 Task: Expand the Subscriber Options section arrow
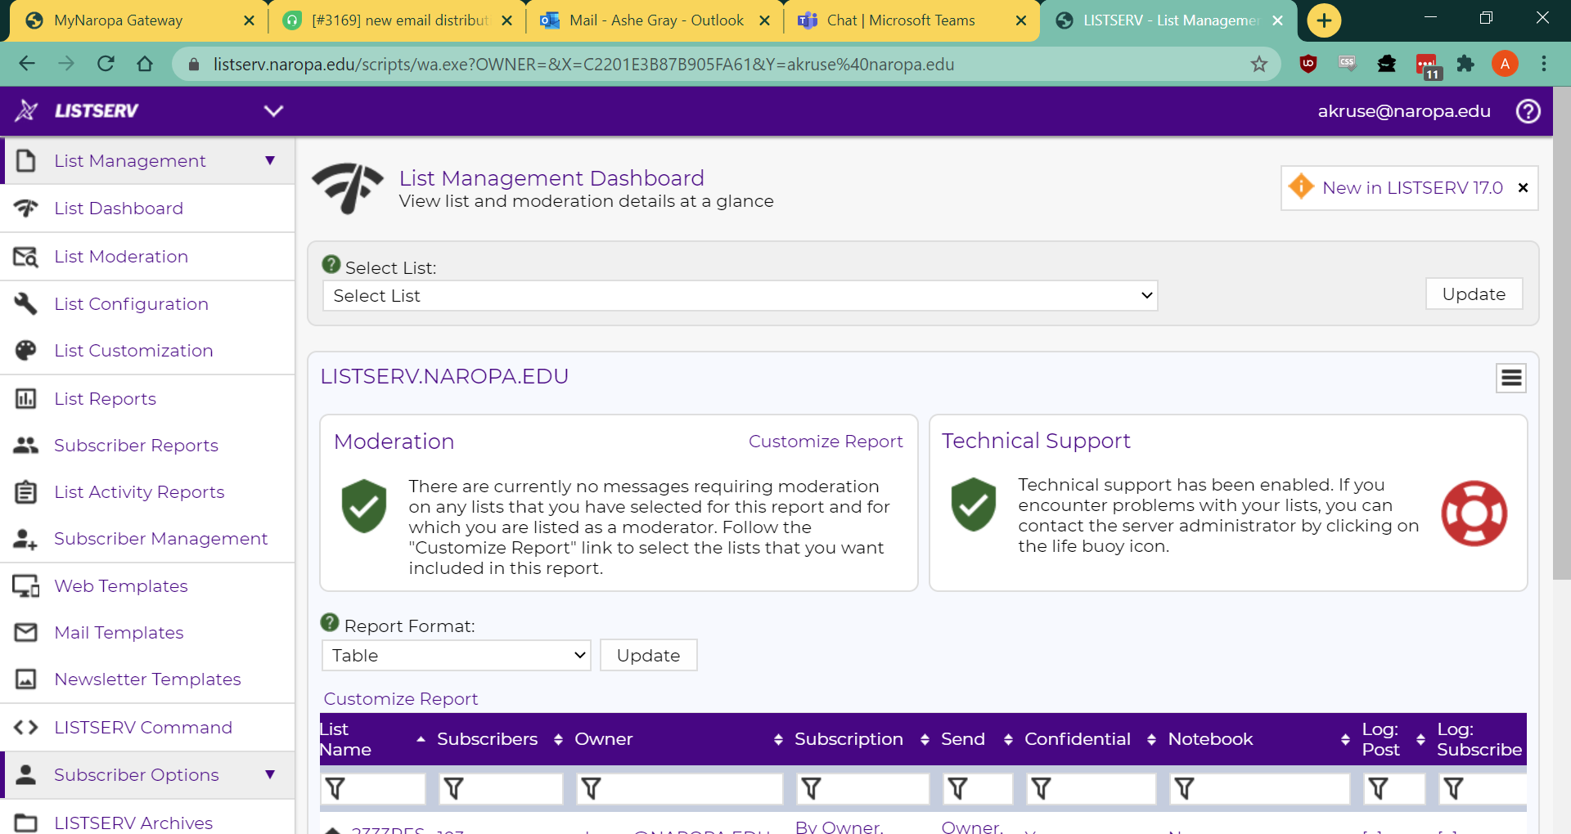pyautogui.click(x=270, y=774)
